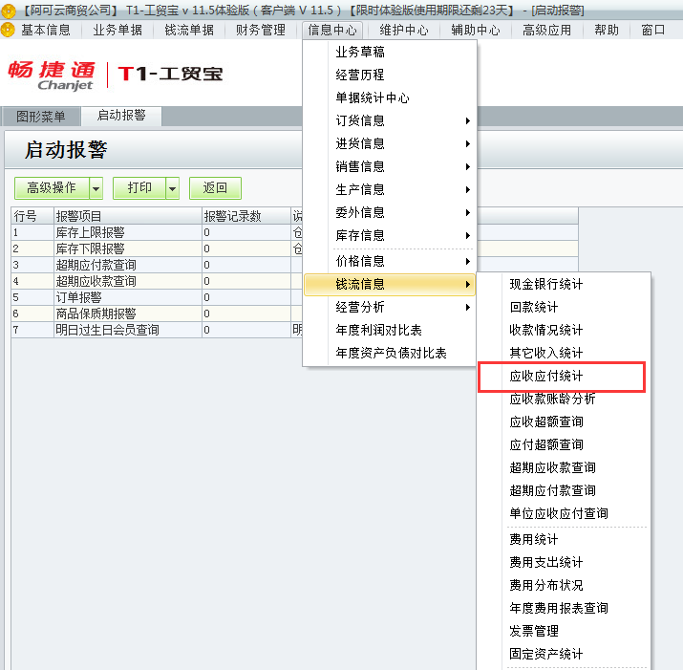Open 应收款账龄分析

(564, 399)
